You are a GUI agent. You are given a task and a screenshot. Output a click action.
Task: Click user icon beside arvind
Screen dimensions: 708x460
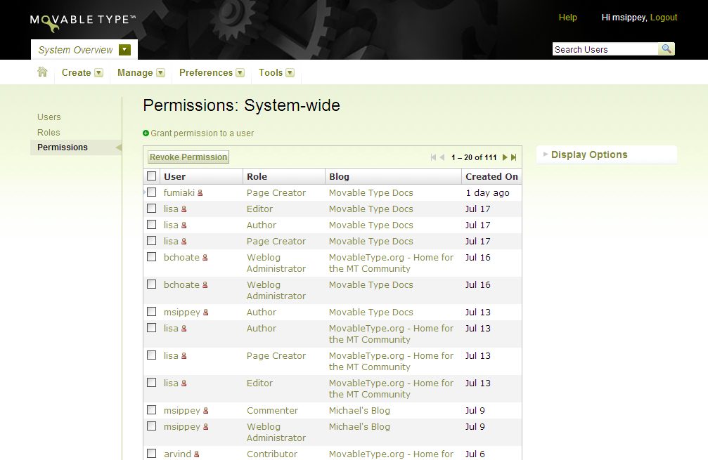coord(196,454)
